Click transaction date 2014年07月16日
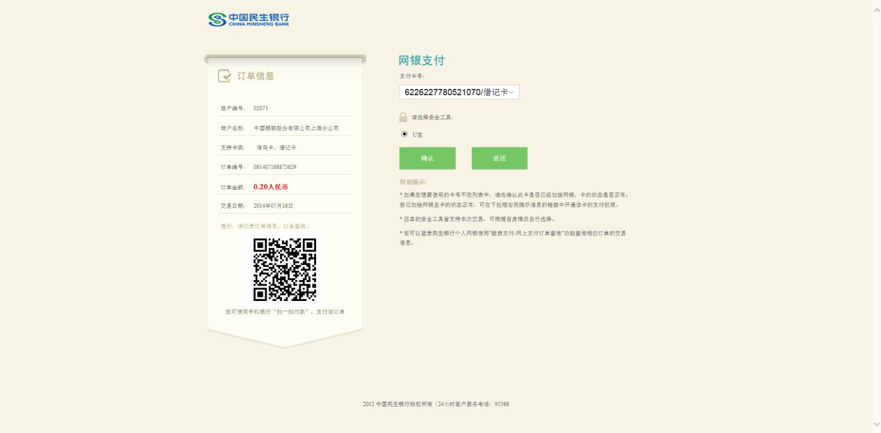 click(274, 206)
